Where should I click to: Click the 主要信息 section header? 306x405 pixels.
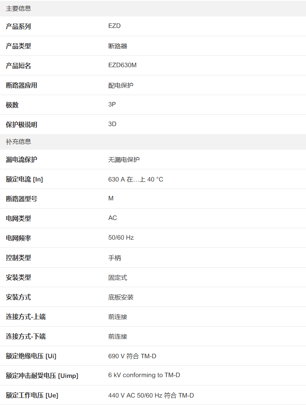(x=18, y=8)
